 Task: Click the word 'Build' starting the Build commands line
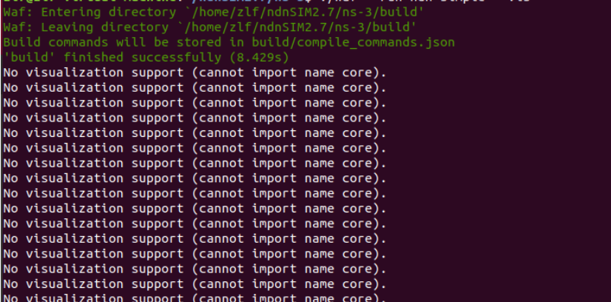(22, 42)
